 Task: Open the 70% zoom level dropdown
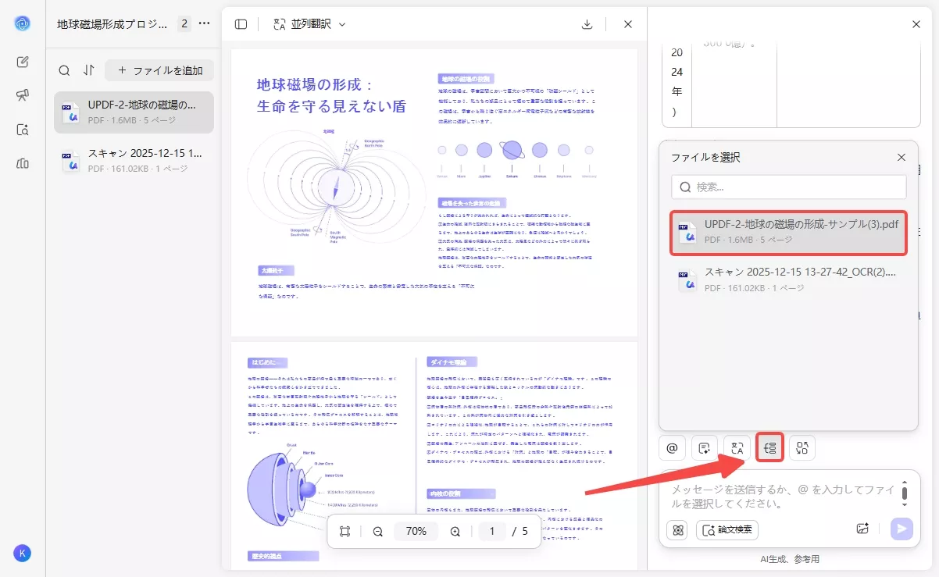[x=416, y=531]
